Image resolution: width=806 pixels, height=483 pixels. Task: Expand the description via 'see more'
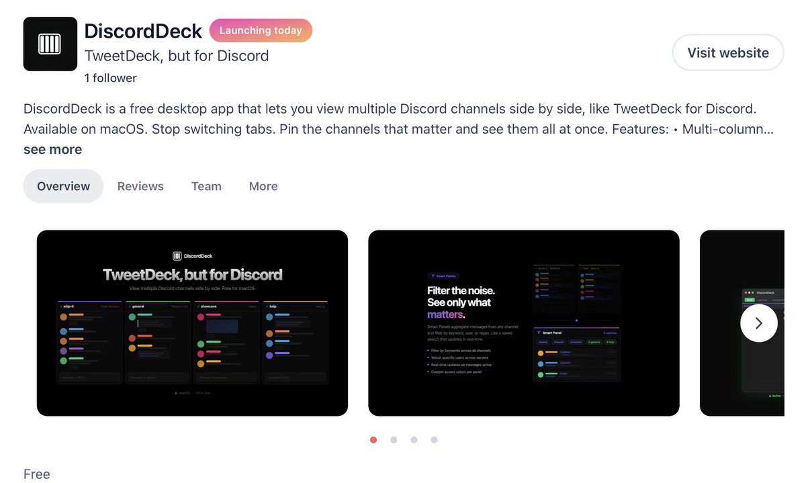52,149
